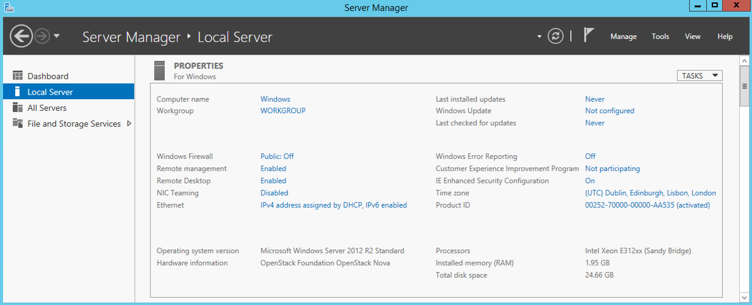Click 'Microsoft Windows Server 2012 R2 Standard' text
This screenshot has width=752, height=305.
(332, 251)
